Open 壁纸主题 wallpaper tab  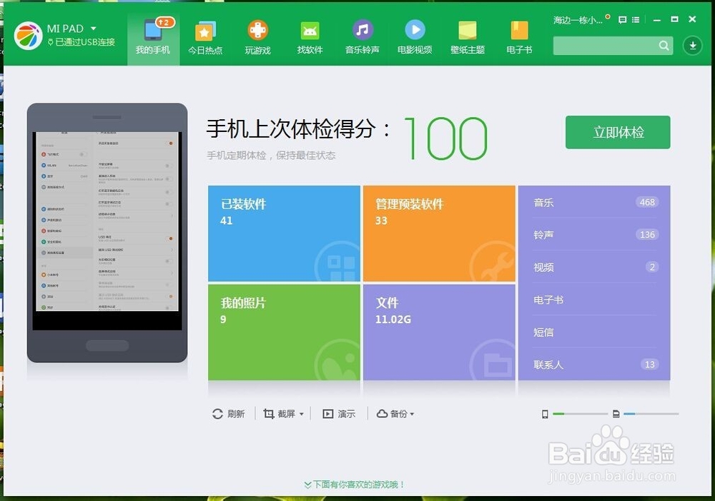tap(468, 39)
